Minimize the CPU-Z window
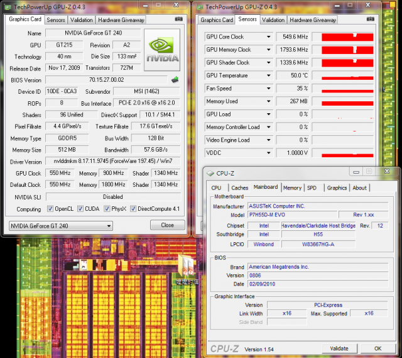The image size is (402, 358). 356,172
